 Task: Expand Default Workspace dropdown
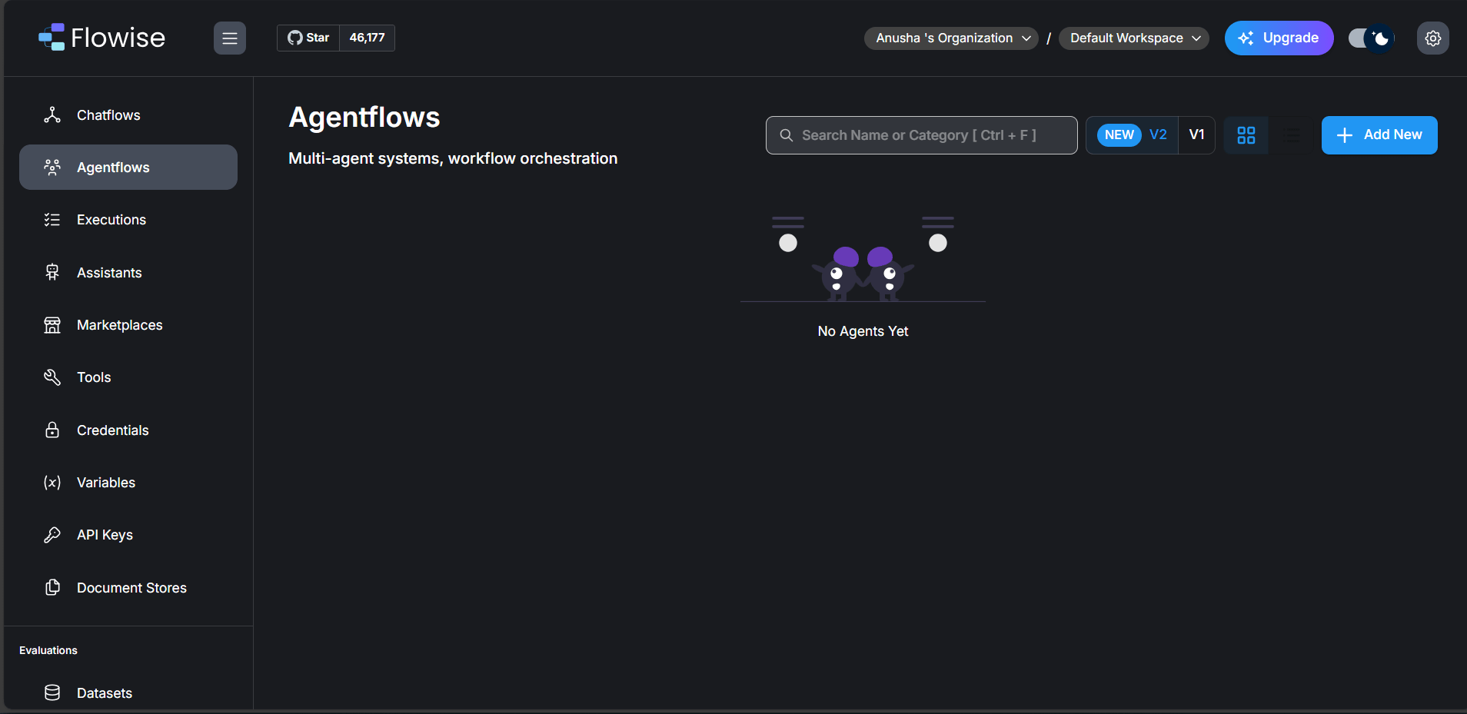(1133, 38)
